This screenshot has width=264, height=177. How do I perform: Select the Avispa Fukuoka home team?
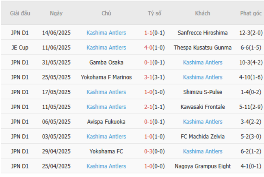click(x=106, y=122)
